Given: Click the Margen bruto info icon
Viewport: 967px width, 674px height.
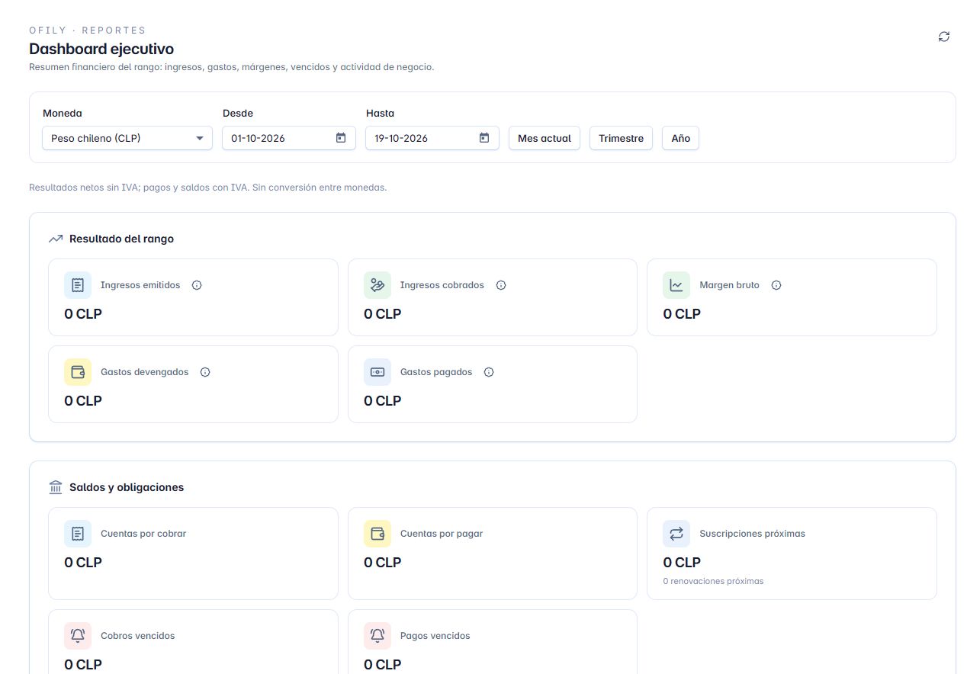Looking at the screenshot, I should point(776,285).
